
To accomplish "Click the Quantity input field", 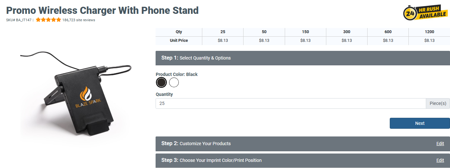I will [x=291, y=104].
